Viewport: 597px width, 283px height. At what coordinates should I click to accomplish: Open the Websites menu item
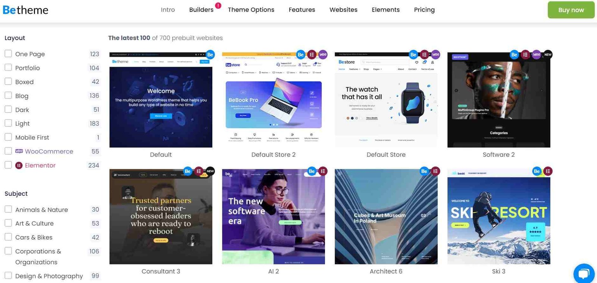coord(343,10)
